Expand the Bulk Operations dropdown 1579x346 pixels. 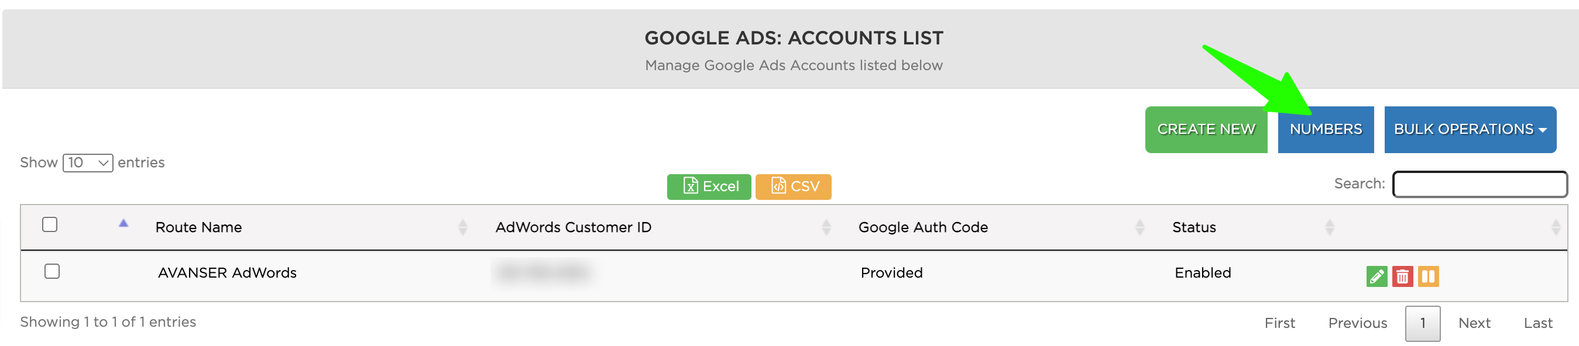tap(1470, 129)
